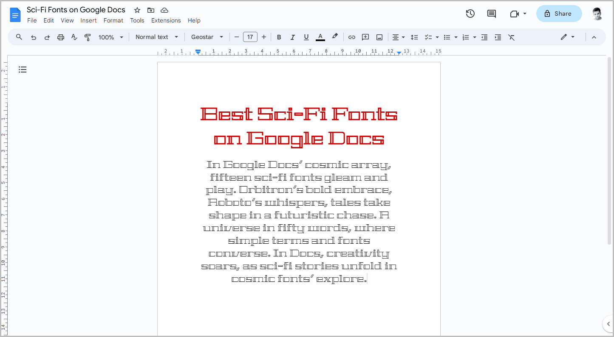Insert a link

tap(351, 37)
